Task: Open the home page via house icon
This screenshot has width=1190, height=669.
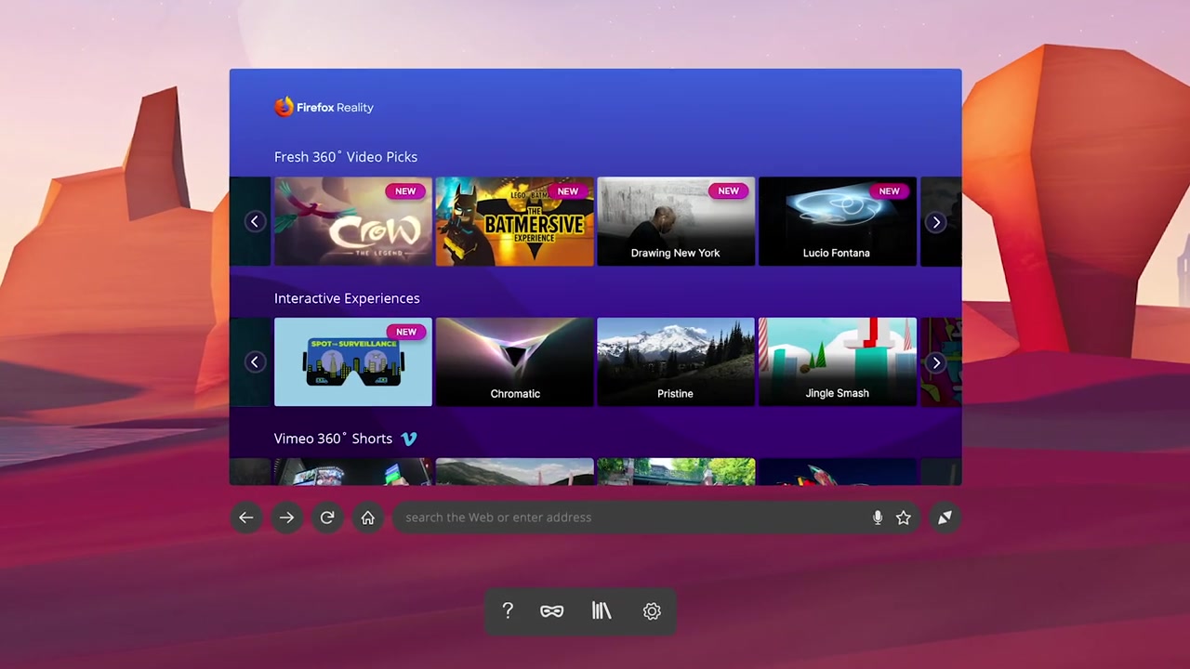Action: point(368,518)
